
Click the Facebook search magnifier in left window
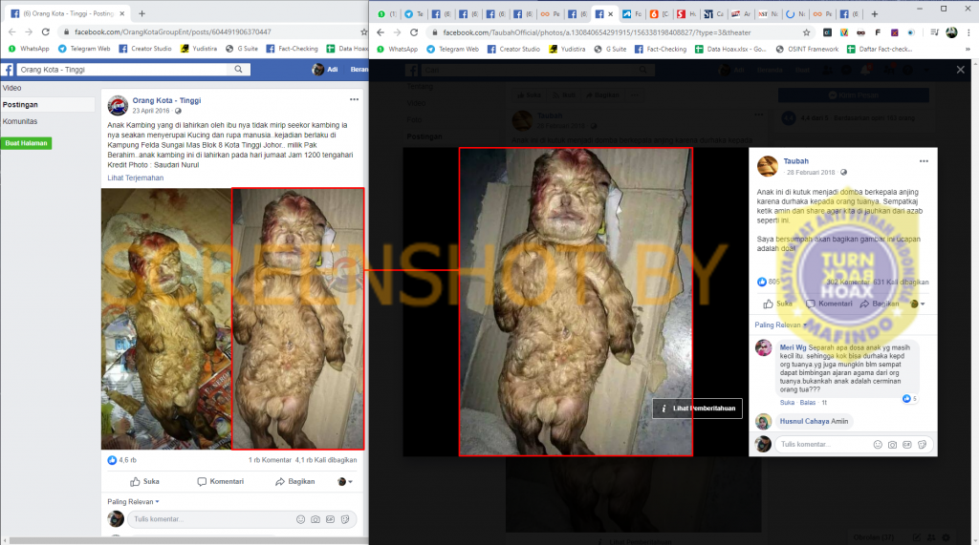pyautogui.click(x=238, y=70)
